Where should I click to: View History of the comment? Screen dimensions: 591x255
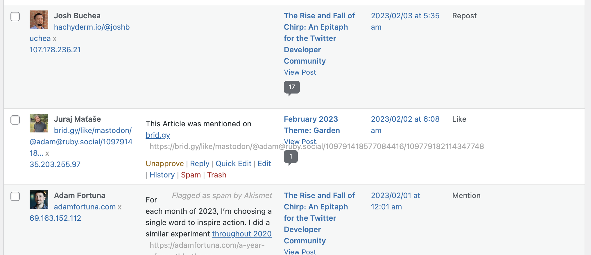(162, 175)
